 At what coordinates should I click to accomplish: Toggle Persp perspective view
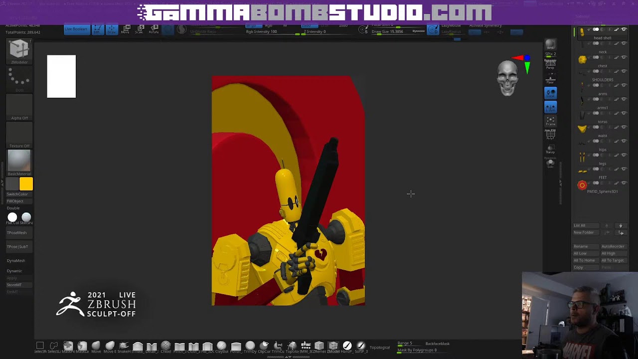550,64
